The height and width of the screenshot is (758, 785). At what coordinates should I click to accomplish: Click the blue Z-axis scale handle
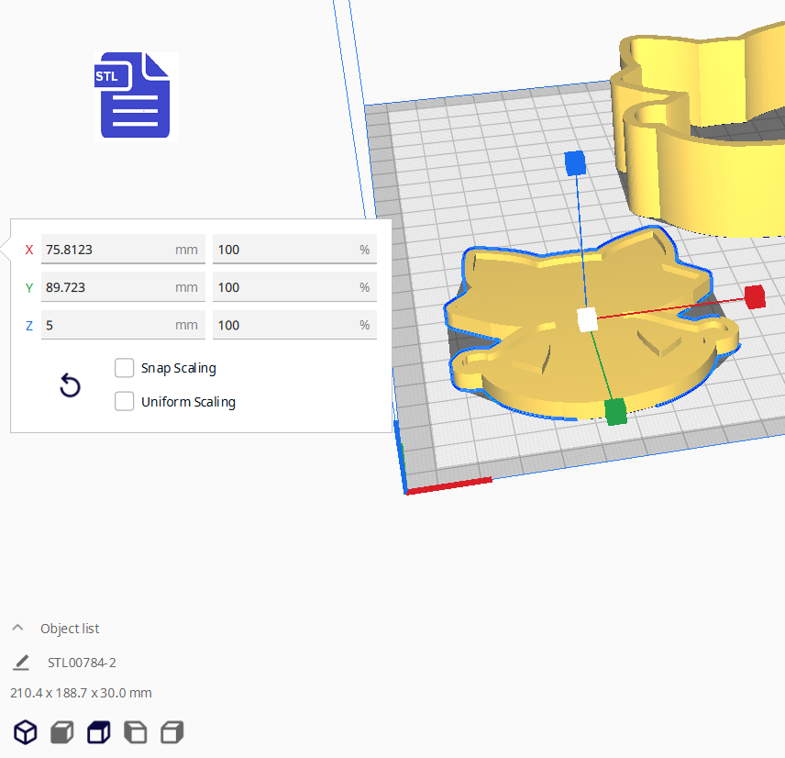click(x=575, y=163)
